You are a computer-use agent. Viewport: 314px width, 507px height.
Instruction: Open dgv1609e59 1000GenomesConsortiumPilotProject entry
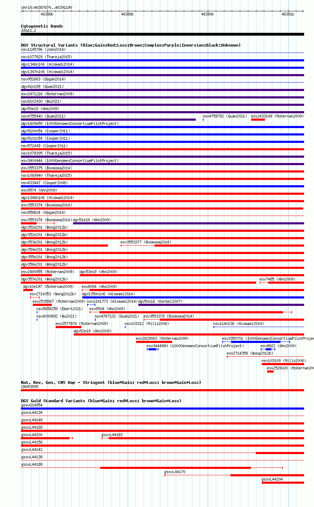pos(162,127)
